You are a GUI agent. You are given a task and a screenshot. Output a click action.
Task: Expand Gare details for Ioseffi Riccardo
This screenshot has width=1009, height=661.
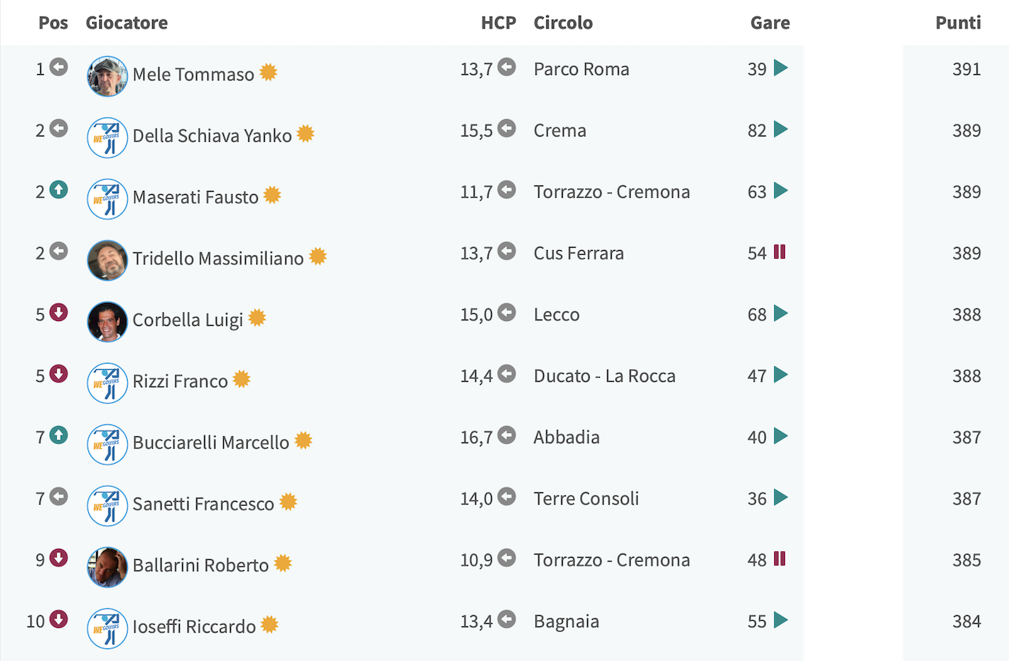[x=780, y=620]
